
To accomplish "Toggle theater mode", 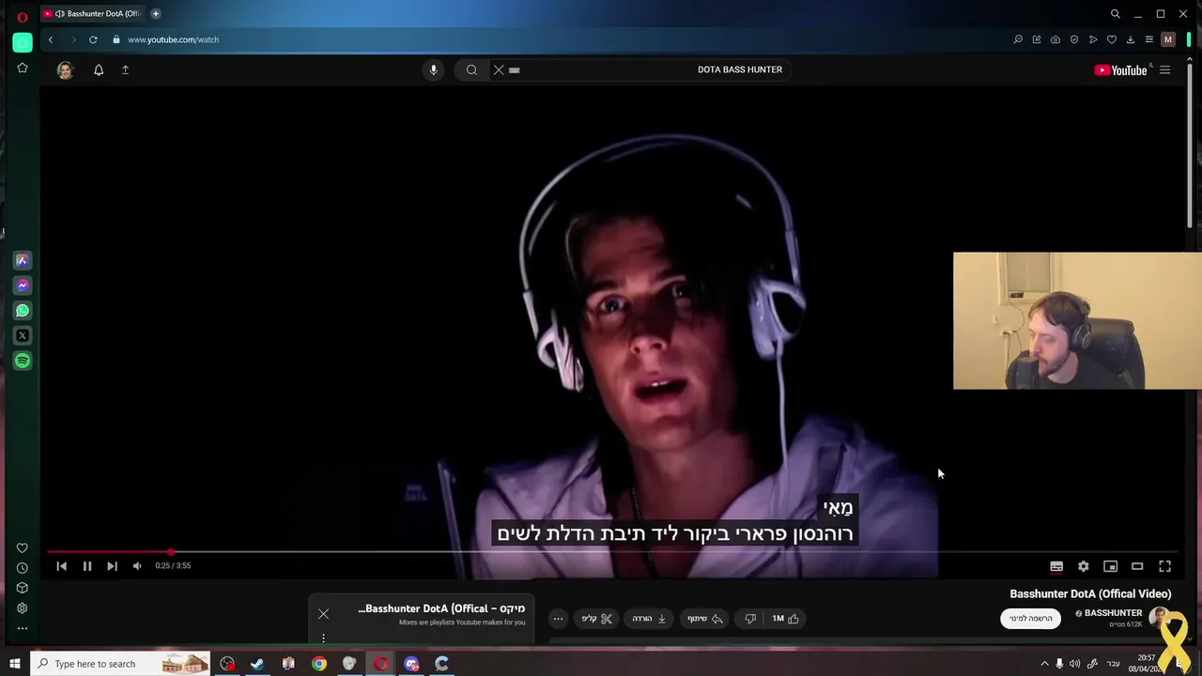I will tap(1137, 566).
